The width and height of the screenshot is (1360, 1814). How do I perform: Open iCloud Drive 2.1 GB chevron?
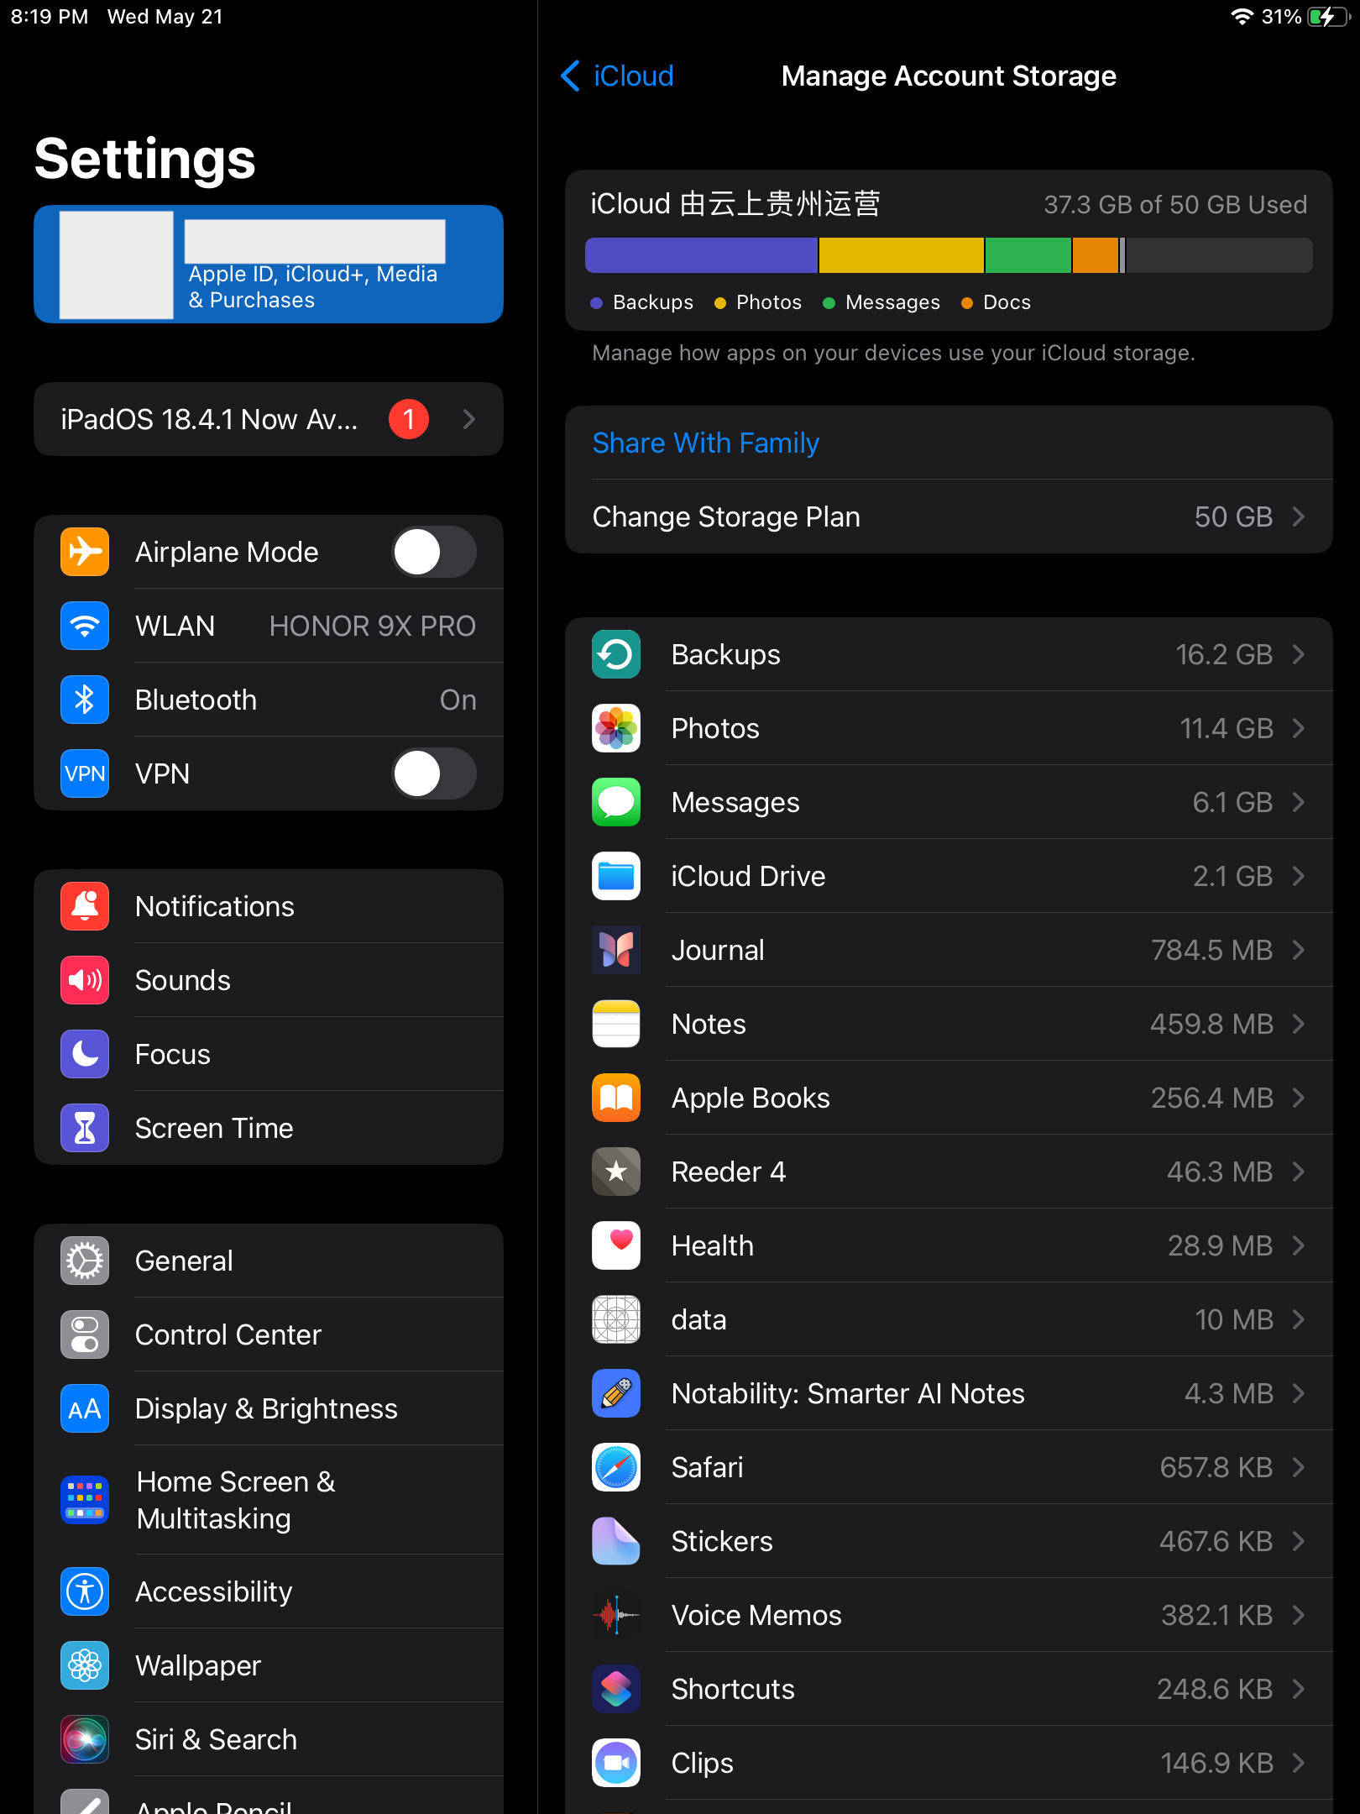coord(1299,876)
